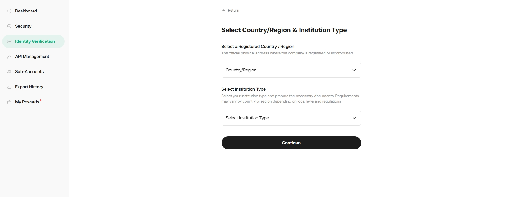Expand the Country/Region chevron arrow
The width and height of the screenshot is (510, 197).
pyautogui.click(x=354, y=70)
